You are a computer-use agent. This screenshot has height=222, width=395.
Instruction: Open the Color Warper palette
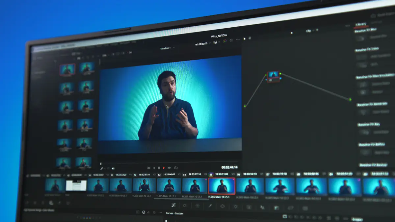click(197, 206)
